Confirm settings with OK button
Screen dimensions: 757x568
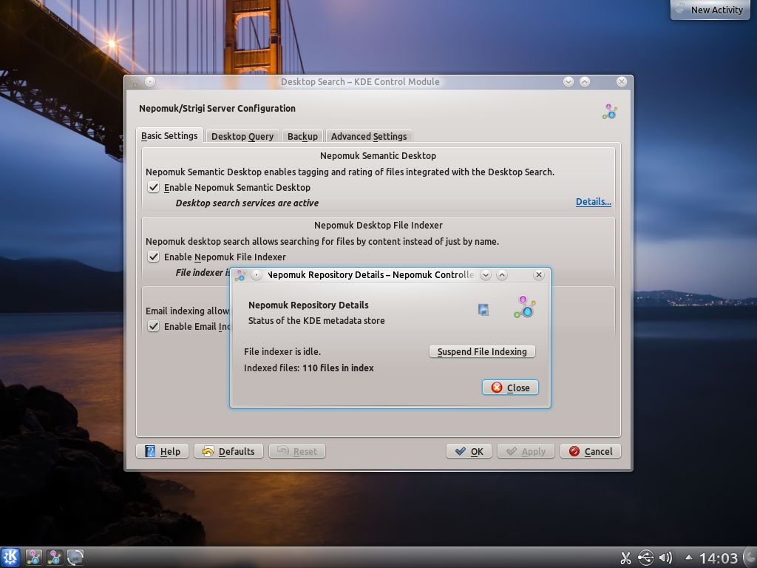[x=469, y=451]
